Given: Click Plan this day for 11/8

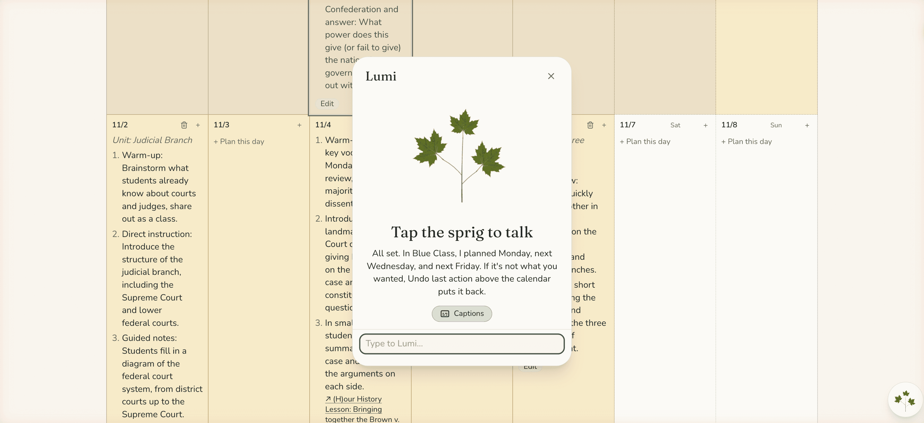Looking at the screenshot, I should (747, 142).
